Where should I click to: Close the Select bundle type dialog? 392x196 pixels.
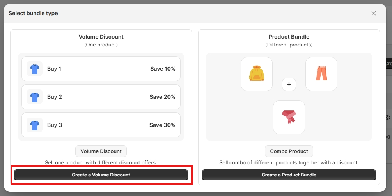pos(374,13)
